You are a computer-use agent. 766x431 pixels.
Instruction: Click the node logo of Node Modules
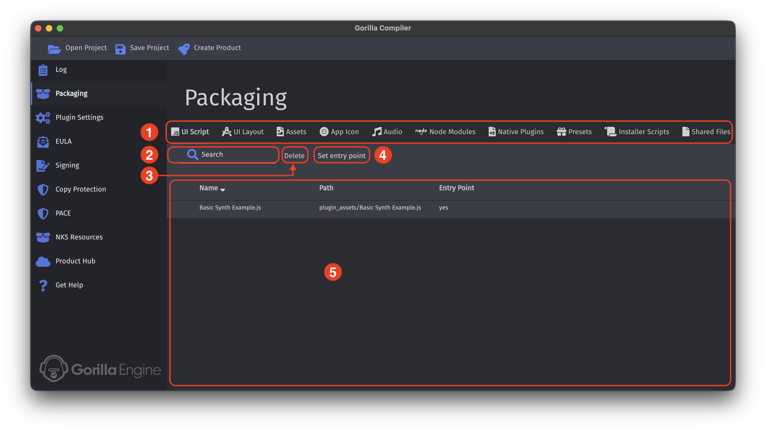(x=421, y=131)
